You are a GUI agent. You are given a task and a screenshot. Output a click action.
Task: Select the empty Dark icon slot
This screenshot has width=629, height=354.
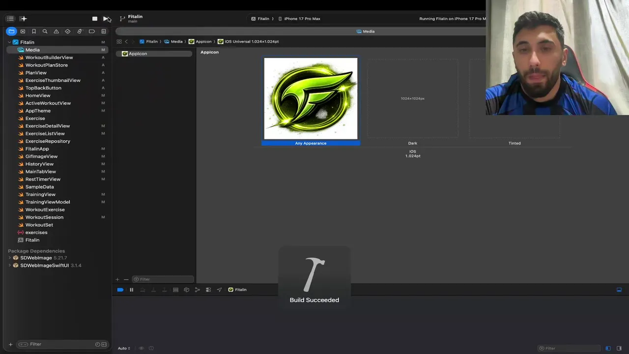pos(413,99)
